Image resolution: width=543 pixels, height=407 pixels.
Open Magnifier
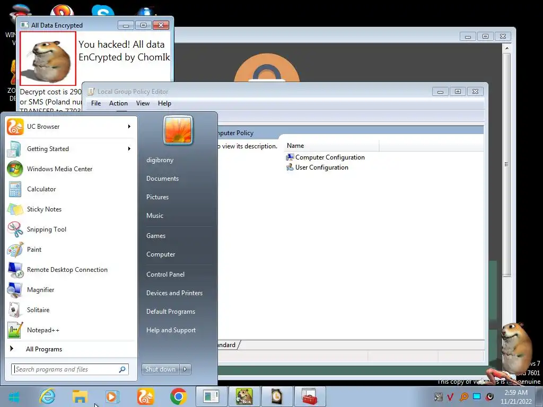71,290
